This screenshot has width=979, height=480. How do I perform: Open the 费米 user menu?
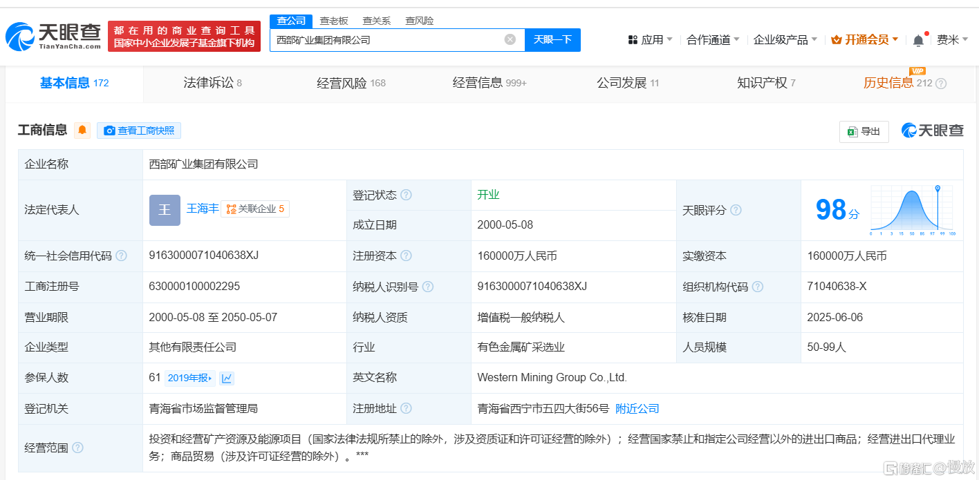952,40
